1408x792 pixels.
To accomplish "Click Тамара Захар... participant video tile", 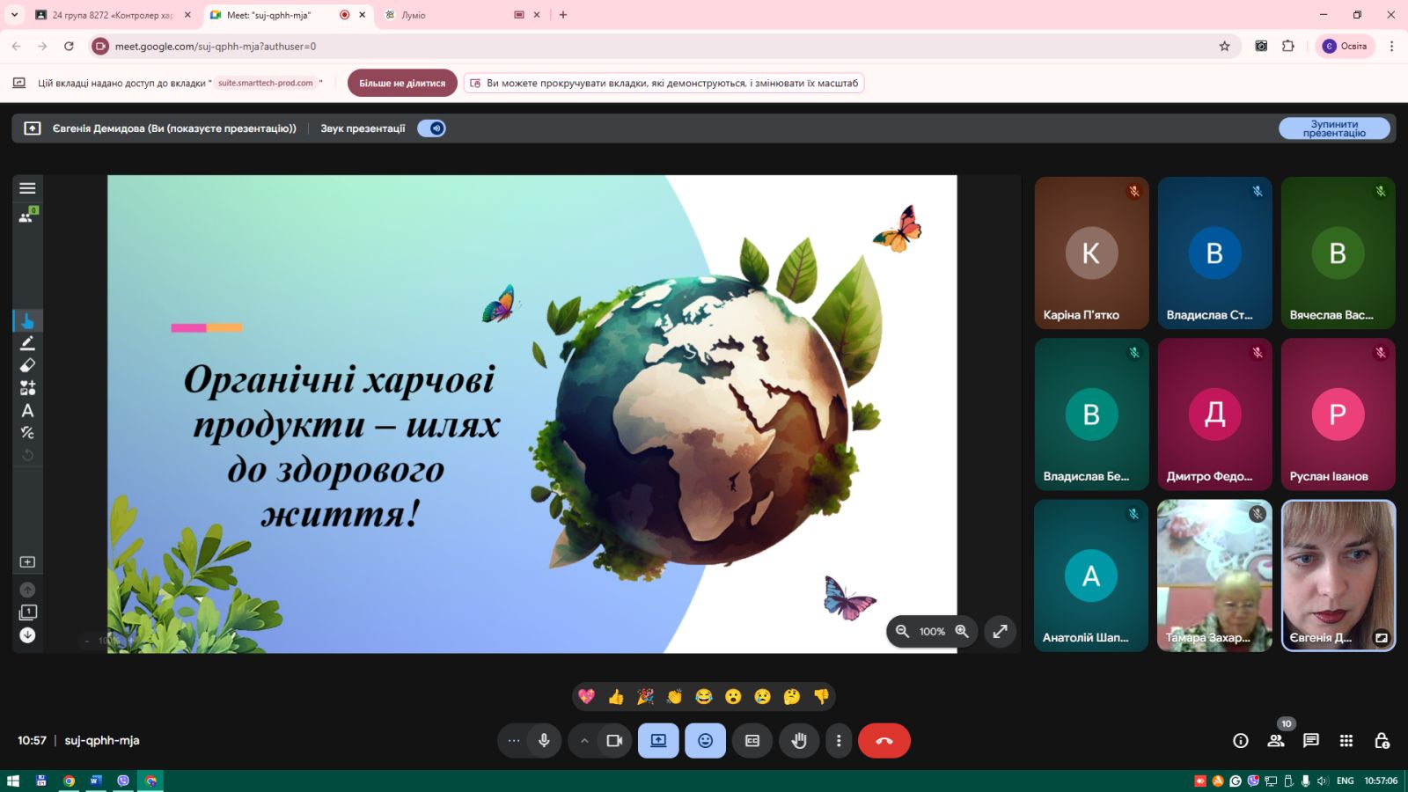I will (1214, 576).
